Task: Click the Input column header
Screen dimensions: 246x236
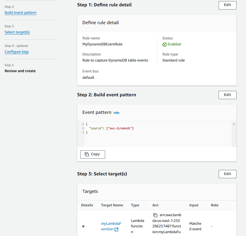Action: tap(194, 205)
